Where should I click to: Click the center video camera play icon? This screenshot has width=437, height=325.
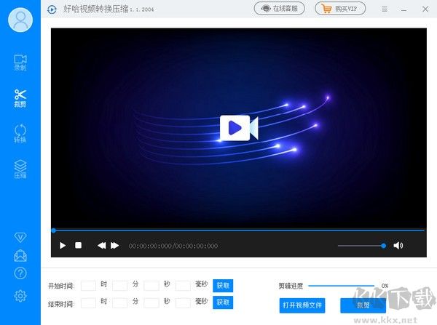tap(239, 128)
